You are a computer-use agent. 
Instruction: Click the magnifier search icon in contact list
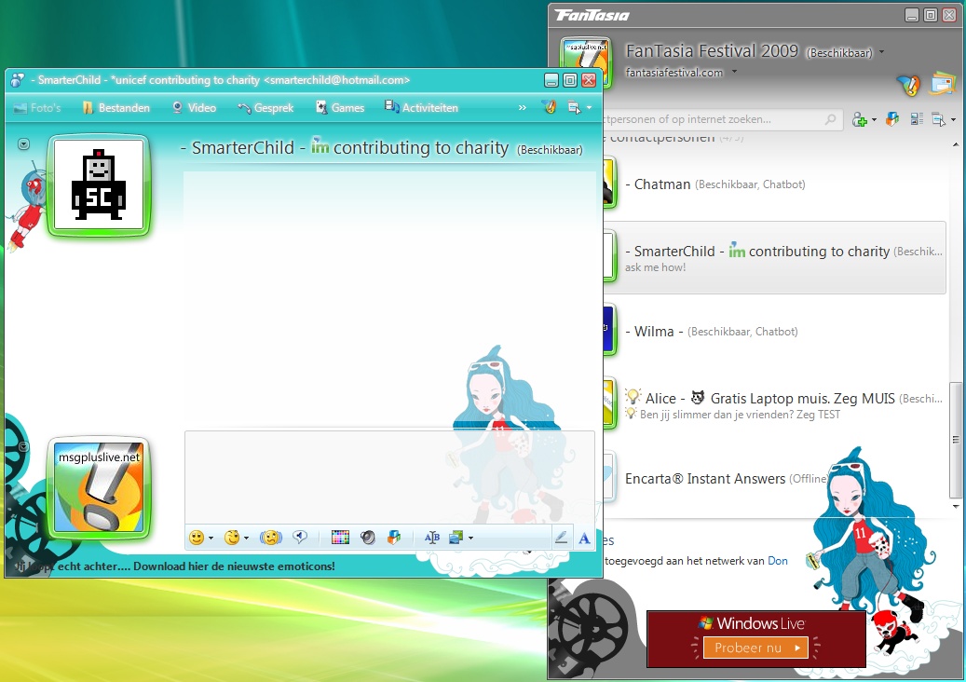tap(831, 119)
